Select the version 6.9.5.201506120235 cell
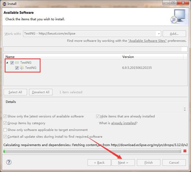This screenshot has width=191, height=172. (137, 68)
